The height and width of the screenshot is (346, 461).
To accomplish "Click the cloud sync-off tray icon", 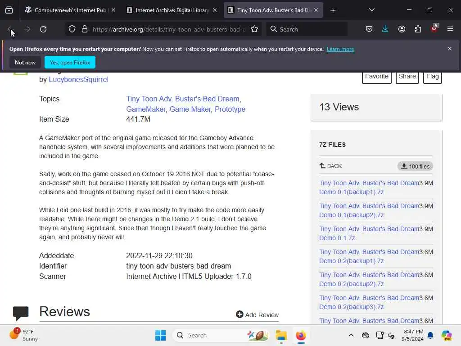I will click(366, 335).
